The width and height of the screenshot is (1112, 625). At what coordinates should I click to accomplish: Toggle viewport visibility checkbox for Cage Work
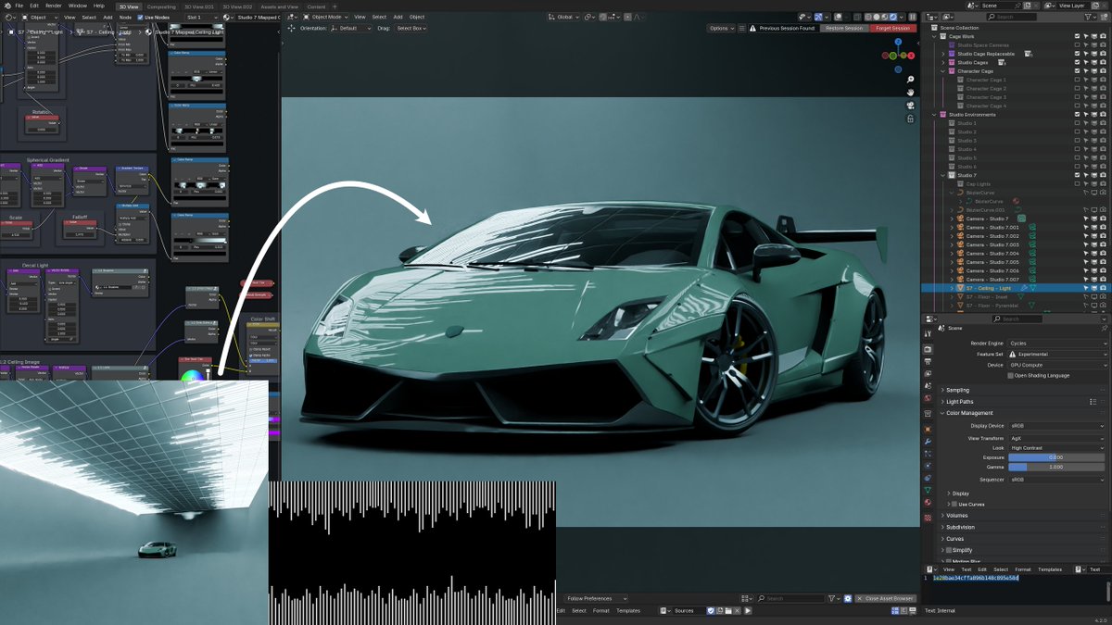pos(1077,35)
